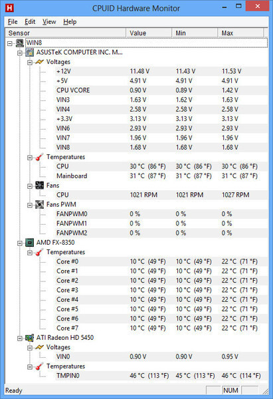
Task: Open the Help menu
Action: [70, 22]
